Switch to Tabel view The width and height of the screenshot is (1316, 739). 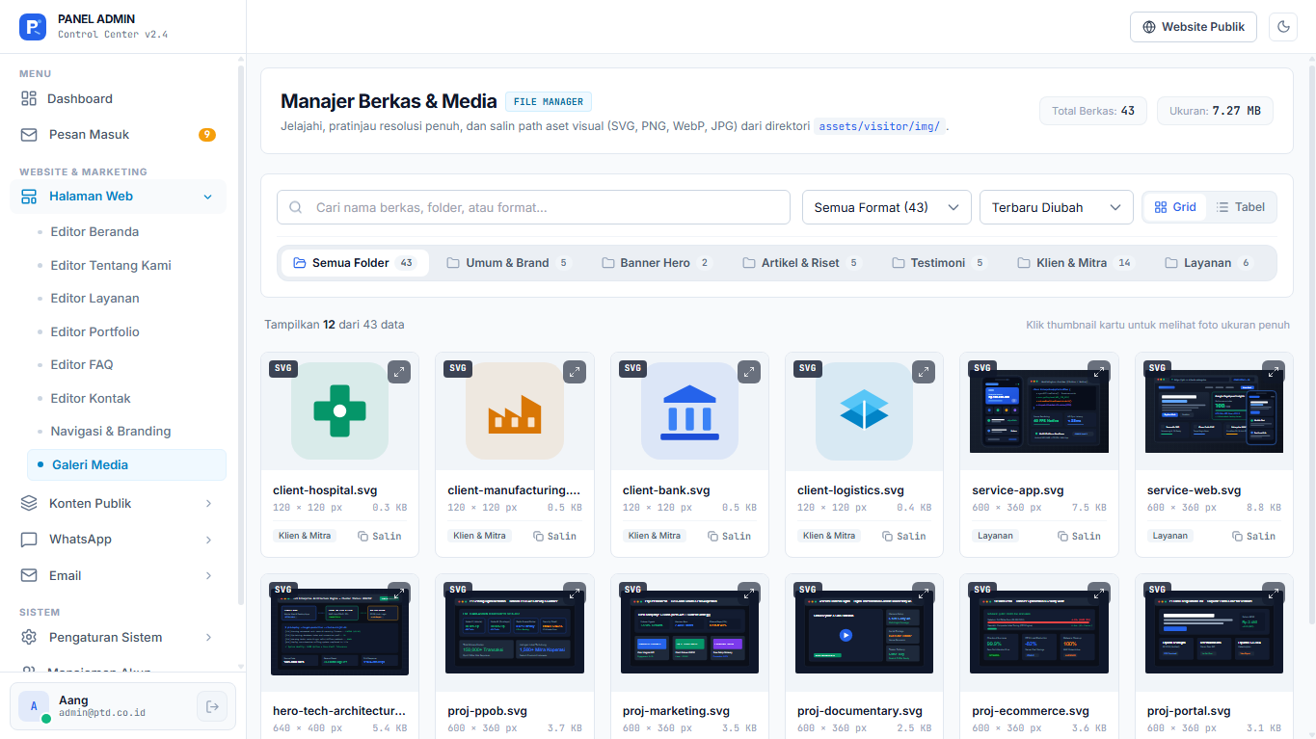click(x=1241, y=207)
